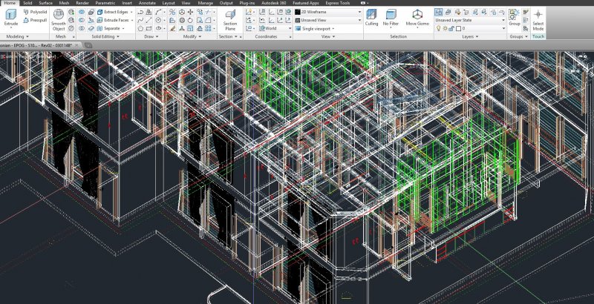Open the Unsaved View dropdown
Viewport: 594px width, 304px height.
pyautogui.click(x=328, y=20)
